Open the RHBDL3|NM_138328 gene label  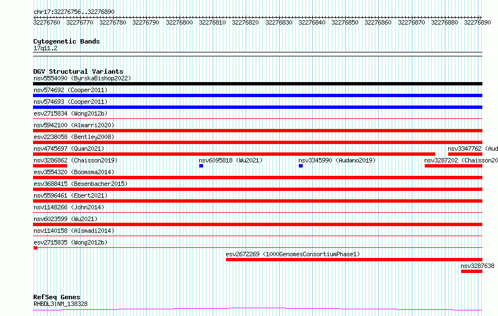coord(60,304)
